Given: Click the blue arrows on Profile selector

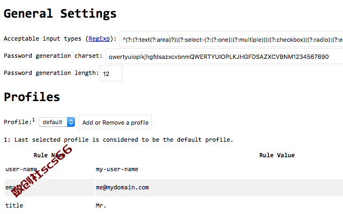Looking at the screenshot, I should [71, 122].
